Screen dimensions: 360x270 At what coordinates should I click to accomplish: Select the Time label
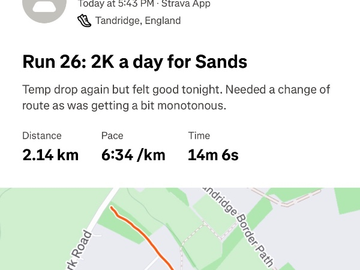(199, 136)
